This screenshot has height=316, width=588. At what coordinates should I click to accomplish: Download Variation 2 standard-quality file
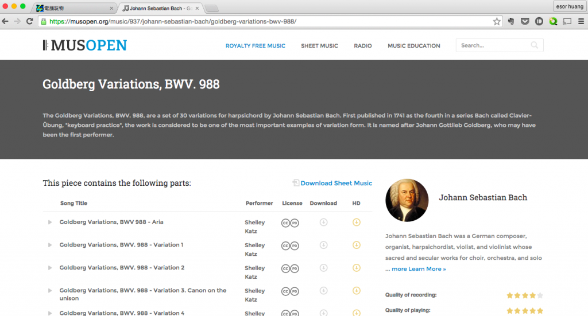(324, 268)
